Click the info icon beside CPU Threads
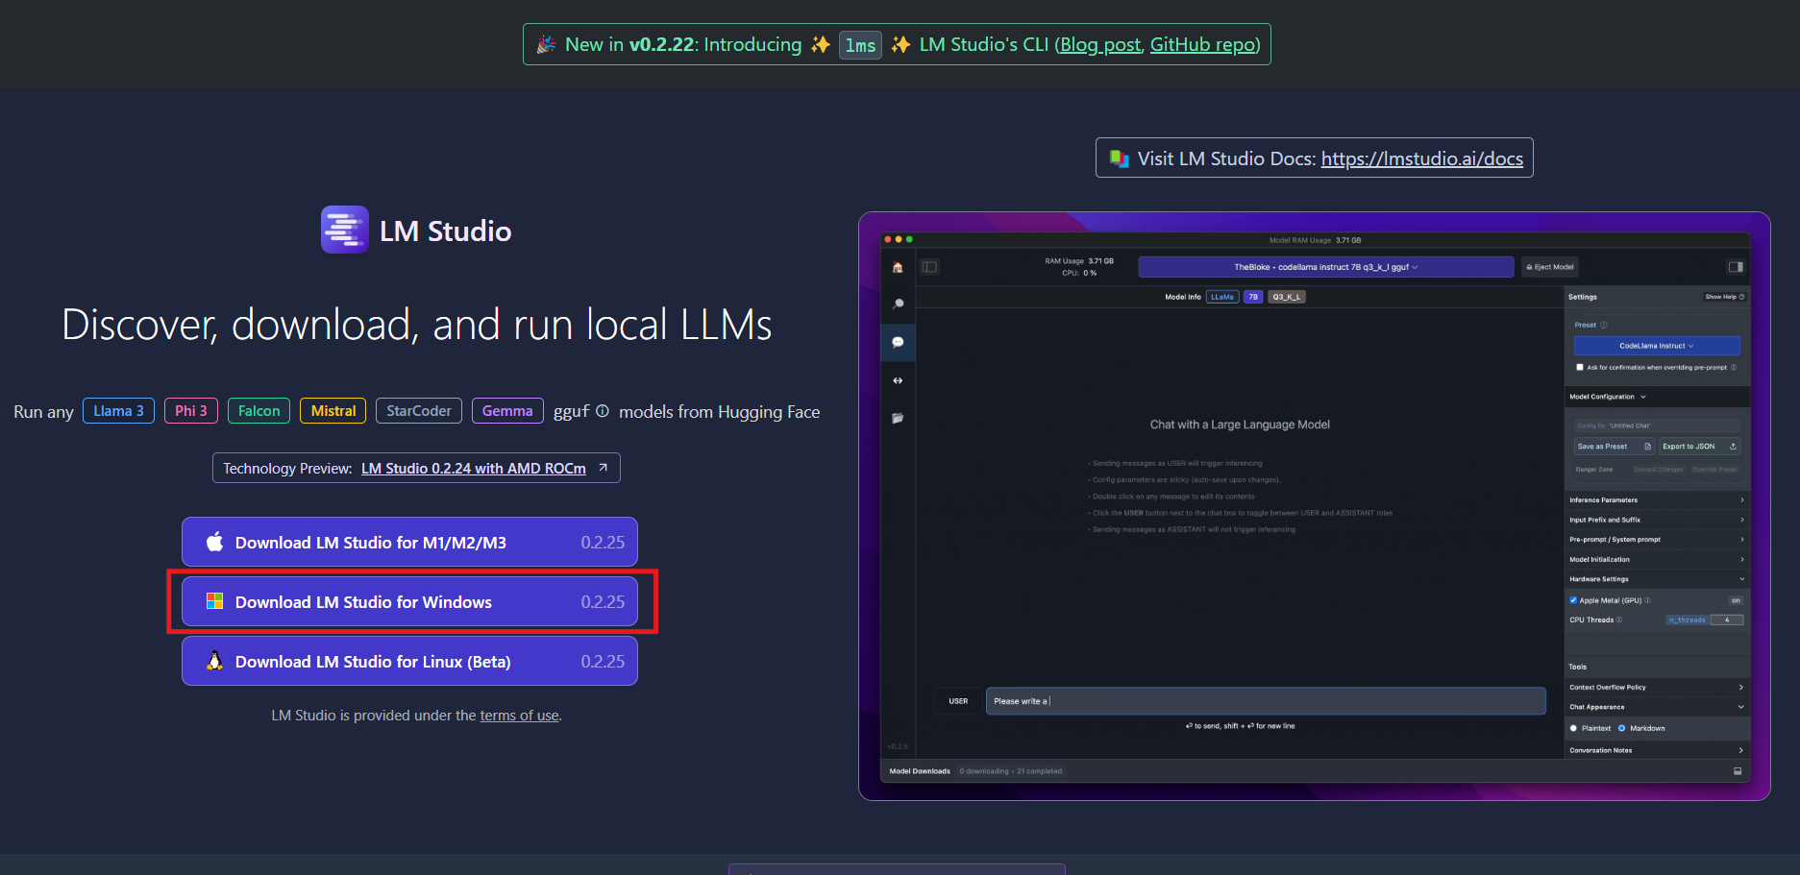This screenshot has width=1800, height=875. click(x=1619, y=620)
